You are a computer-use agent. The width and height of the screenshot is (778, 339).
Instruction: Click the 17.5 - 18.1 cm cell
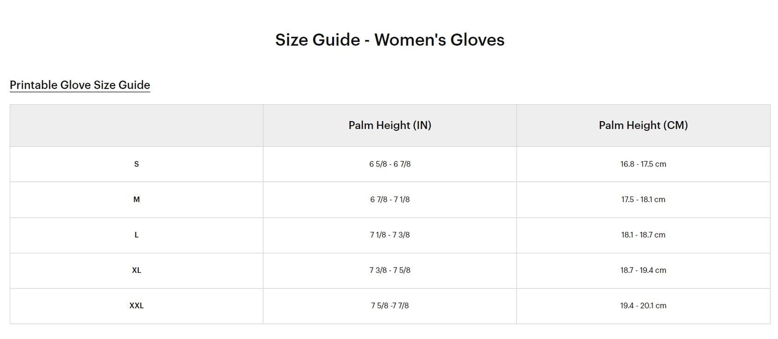(643, 199)
